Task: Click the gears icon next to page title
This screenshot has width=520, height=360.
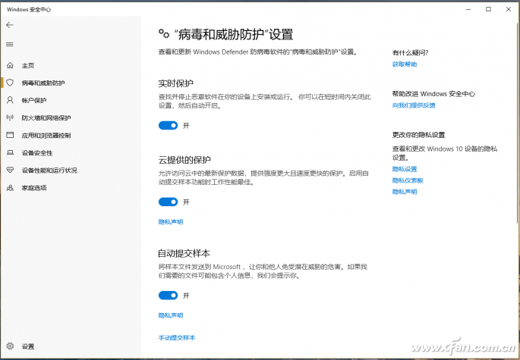Action: (x=164, y=33)
